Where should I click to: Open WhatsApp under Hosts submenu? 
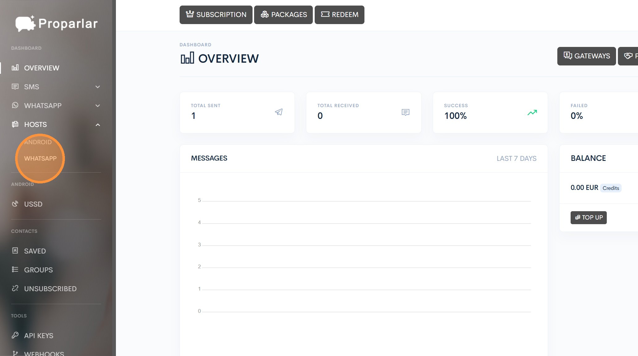[x=40, y=158]
